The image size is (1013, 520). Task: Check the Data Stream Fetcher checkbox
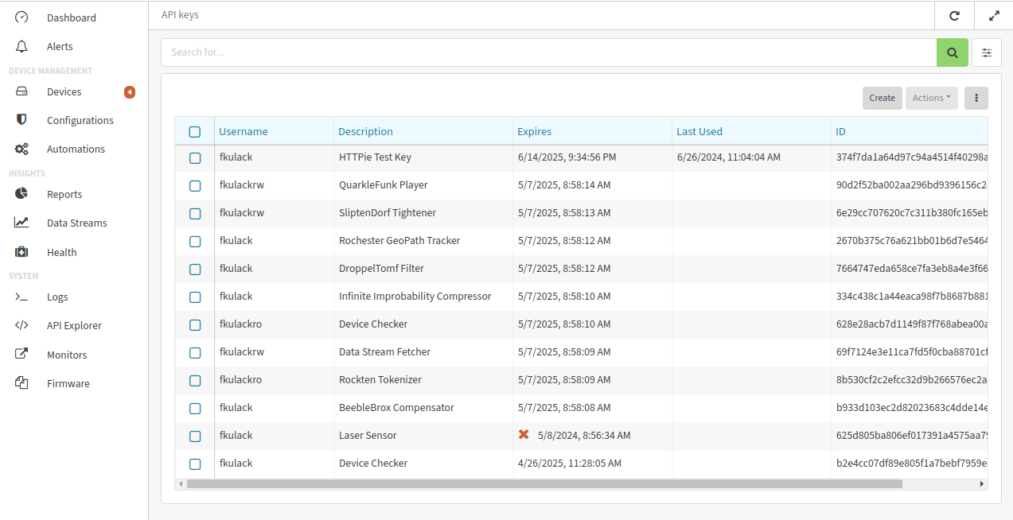click(x=195, y=352)
